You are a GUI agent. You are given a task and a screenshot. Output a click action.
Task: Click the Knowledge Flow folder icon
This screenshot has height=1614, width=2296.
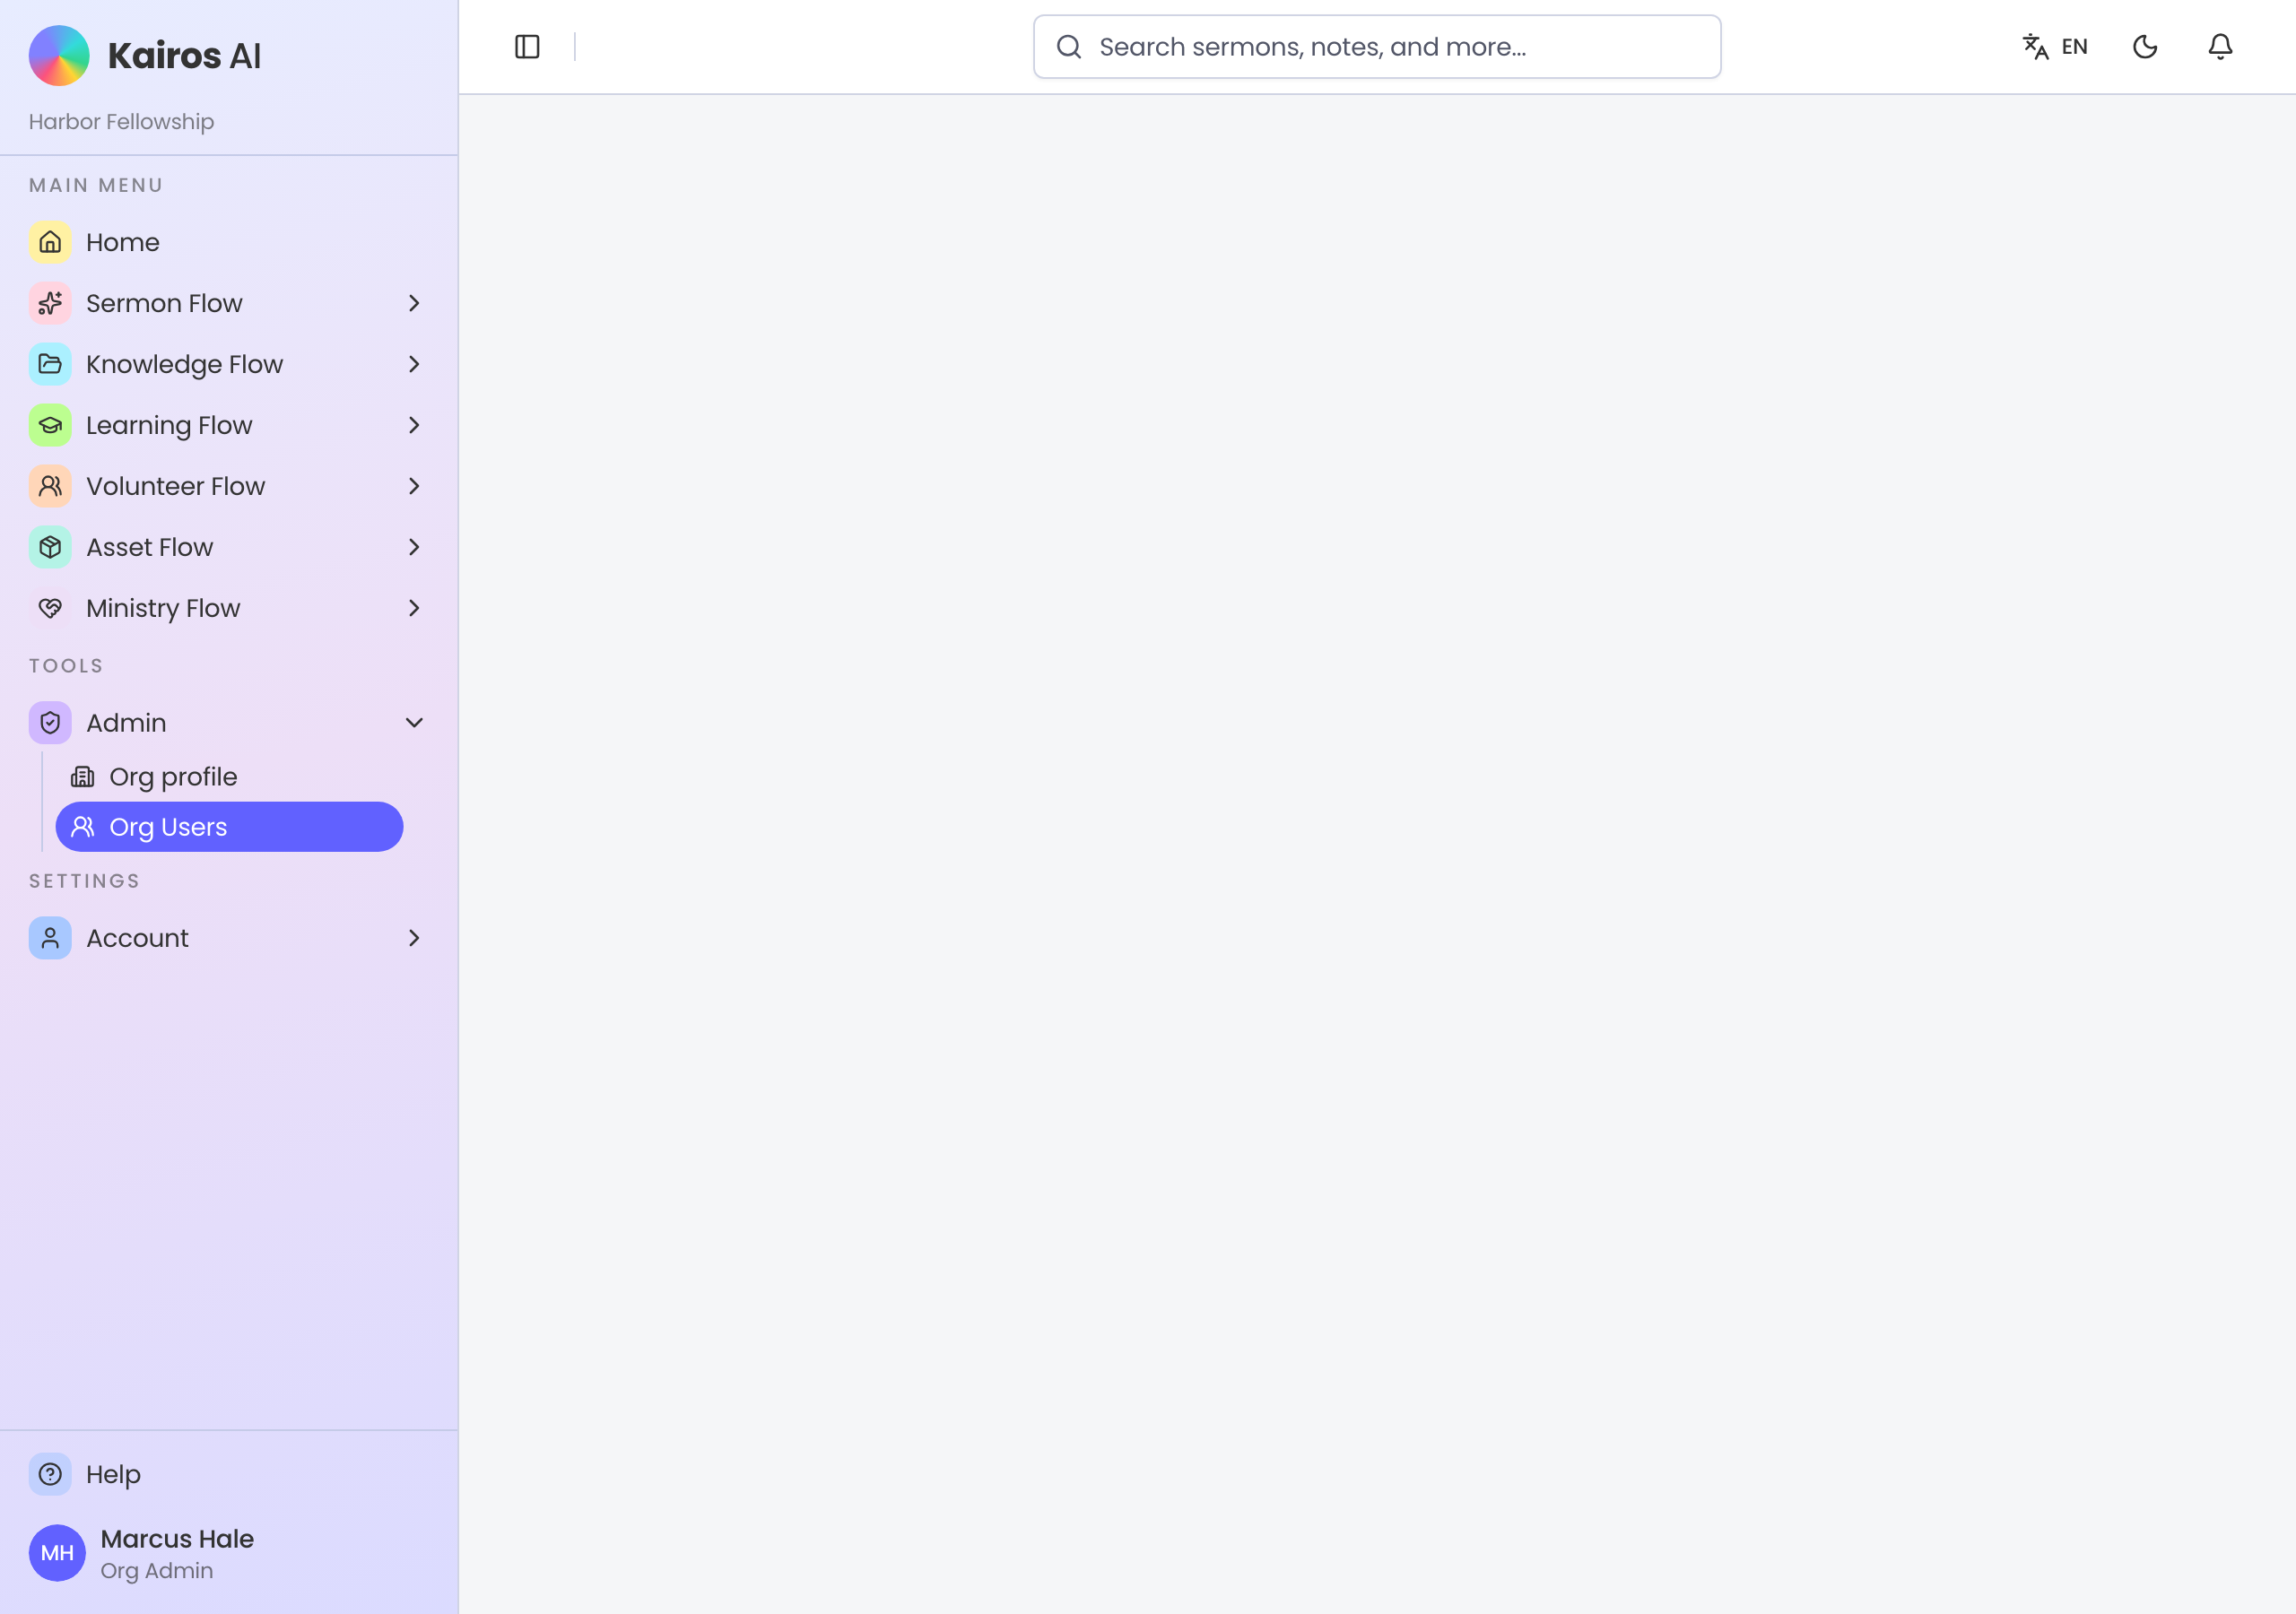click(x=50, y=365)
